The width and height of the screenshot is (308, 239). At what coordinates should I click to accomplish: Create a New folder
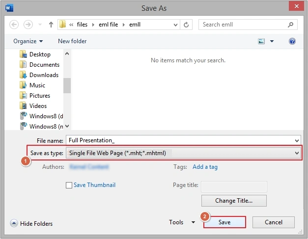72,41
